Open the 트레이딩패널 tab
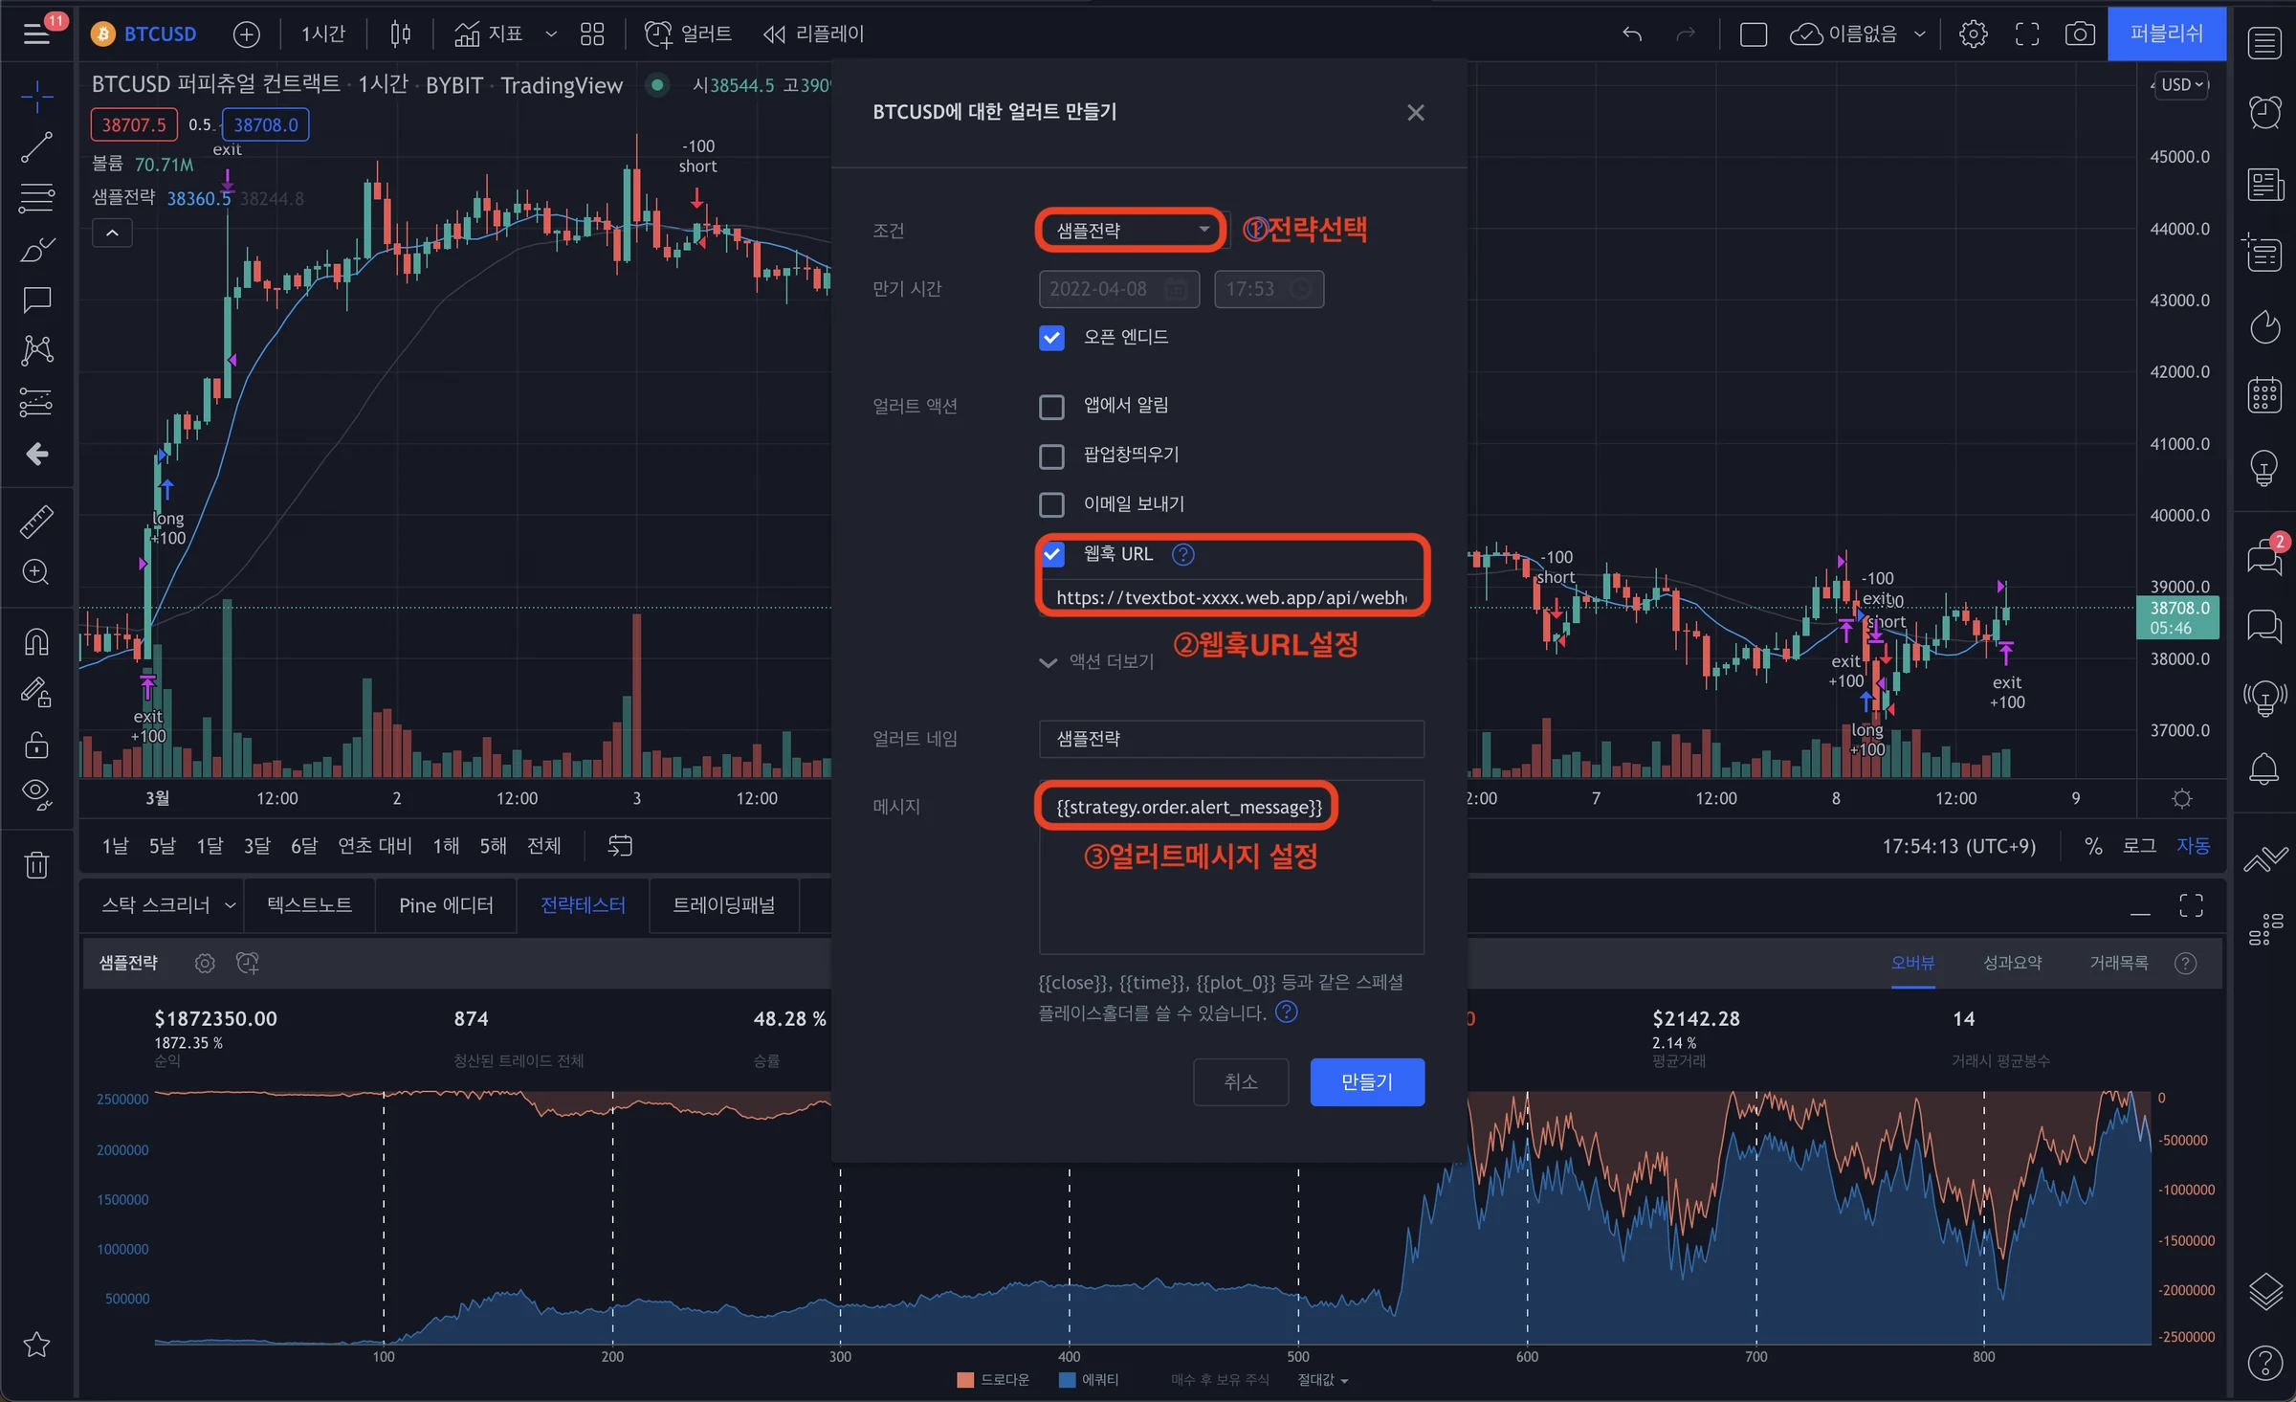 (723, 904)
